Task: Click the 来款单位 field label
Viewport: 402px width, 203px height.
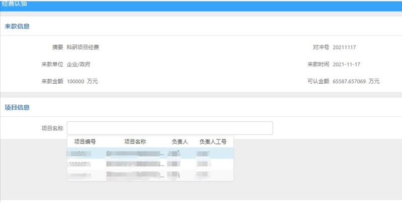Action: tap(52, 65)
